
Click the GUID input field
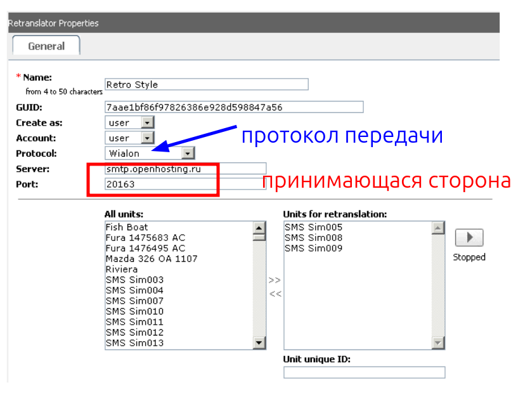(x=234, y=107)
